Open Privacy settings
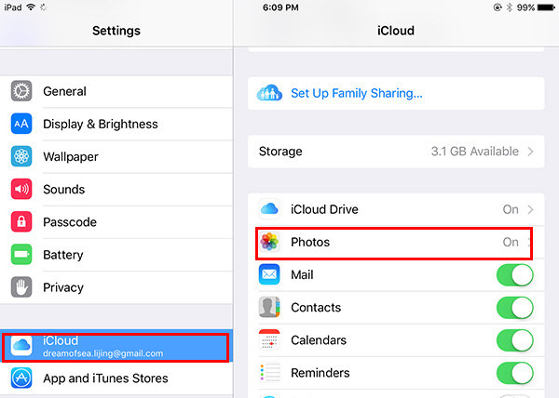Screen dimensions: 559x398 pos(116,287)
